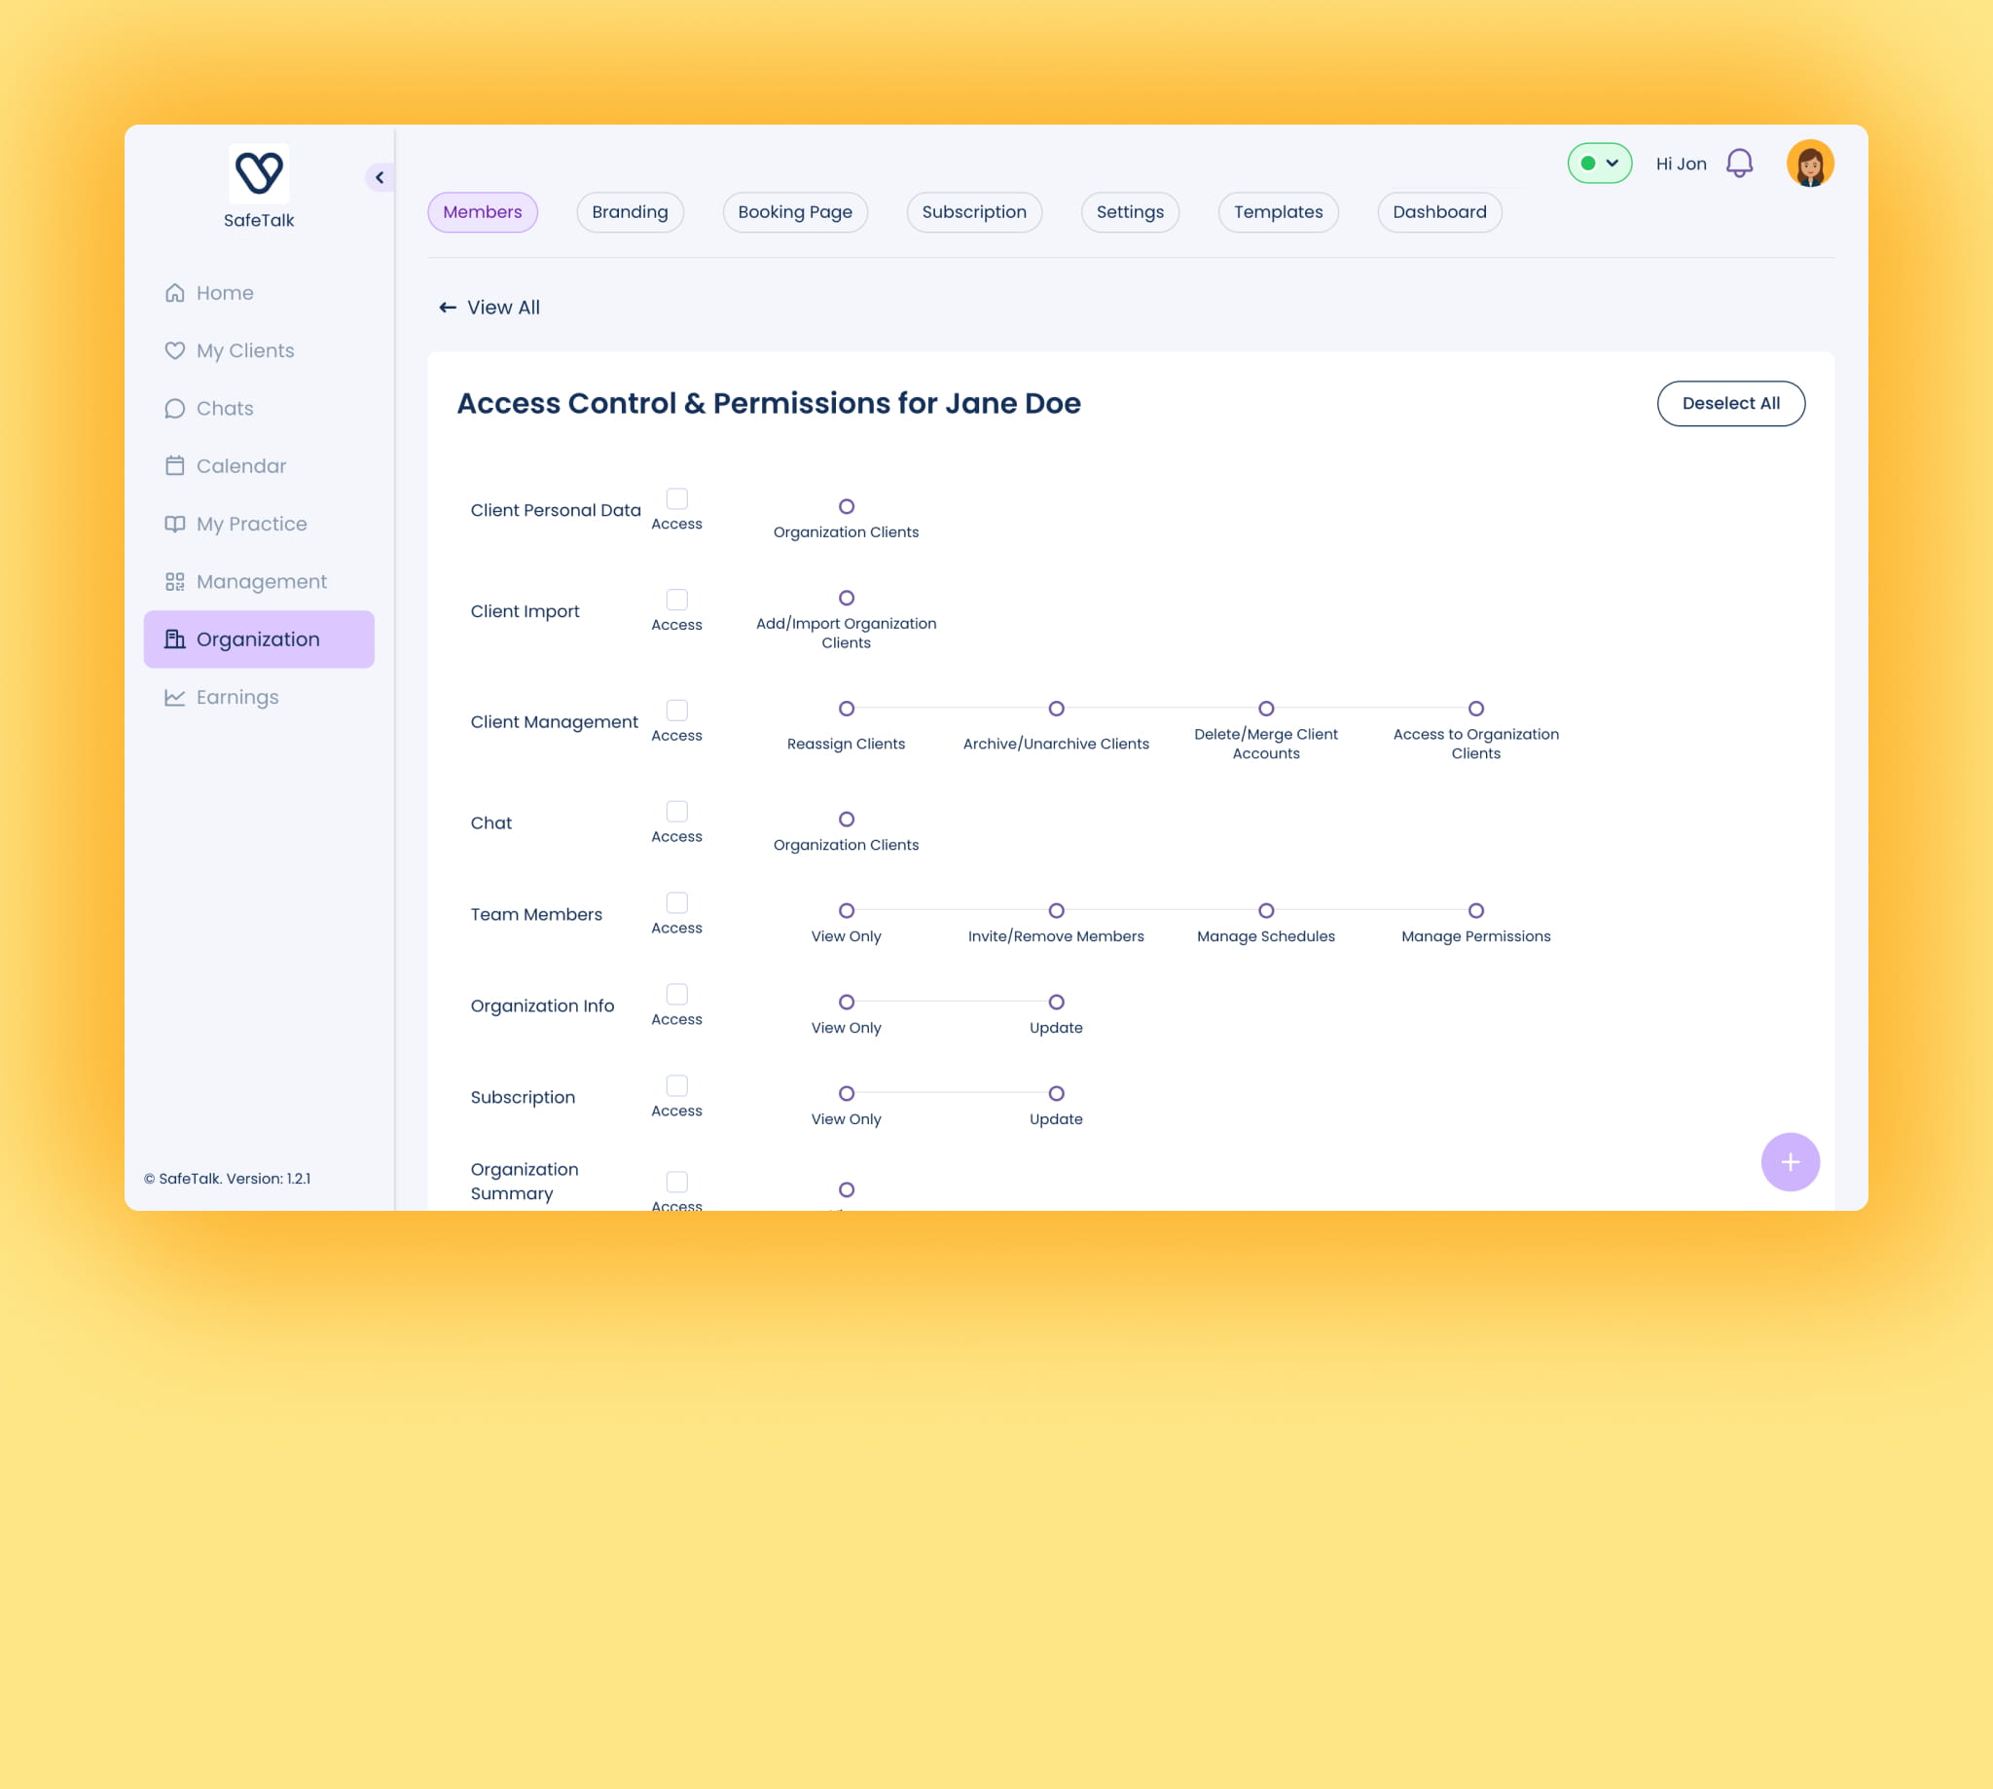This screenshot has height=1789, width=1993.
Task: Open the Chats section
Action: coord(224,408)
